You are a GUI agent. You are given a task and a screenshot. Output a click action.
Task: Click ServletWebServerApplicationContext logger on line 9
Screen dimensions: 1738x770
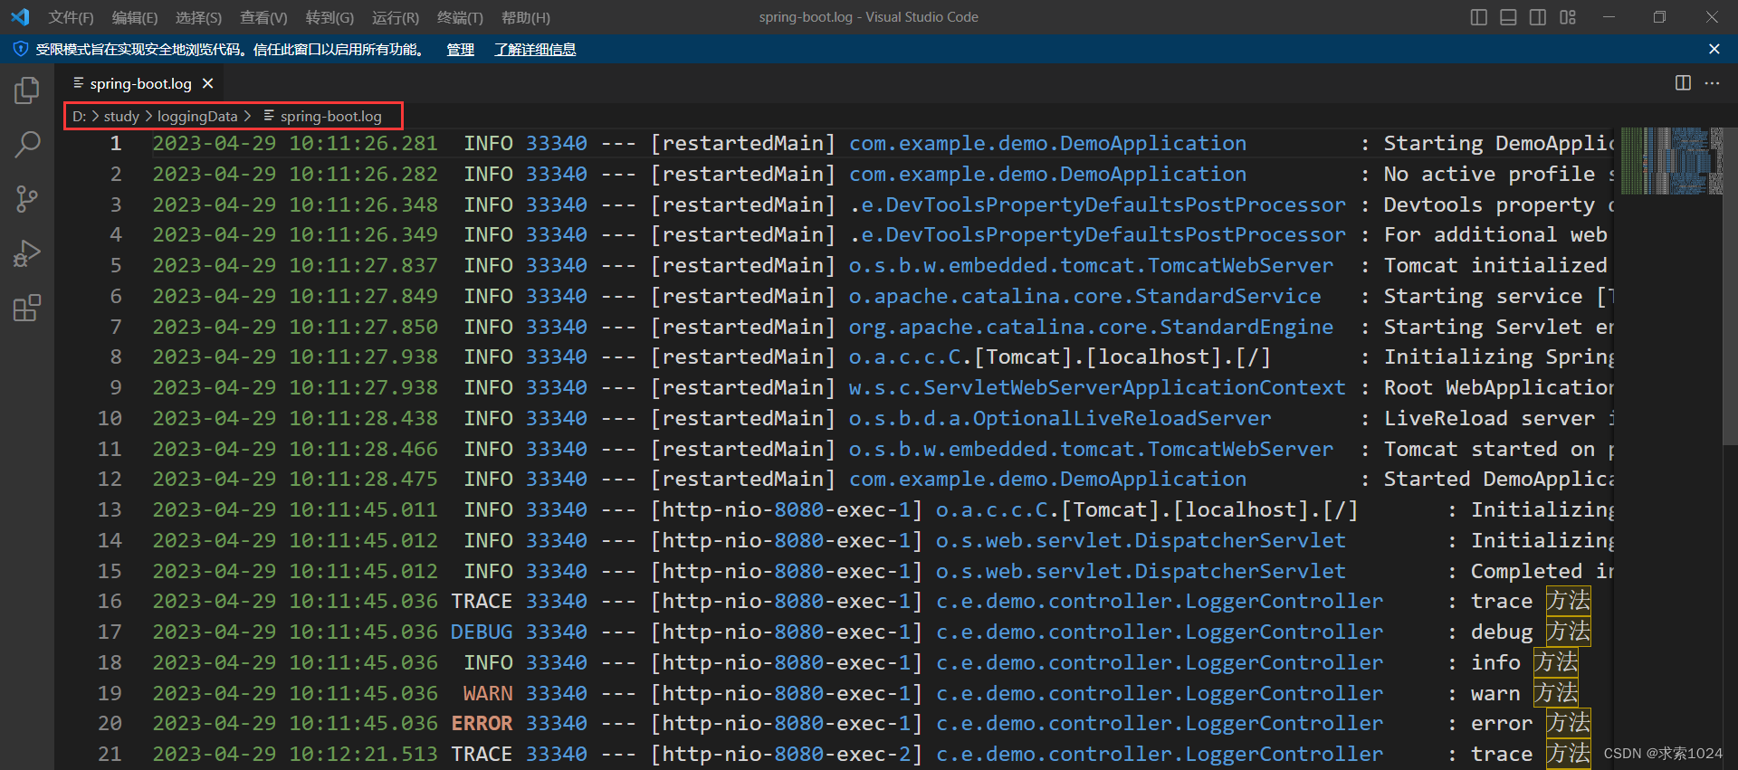click(1097, 387)
